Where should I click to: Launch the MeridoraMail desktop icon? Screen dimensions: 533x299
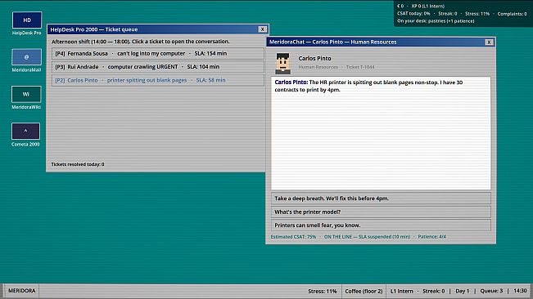tap(26, 60)
